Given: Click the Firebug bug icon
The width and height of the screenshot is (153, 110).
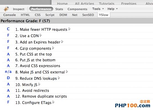Looking at the screenshot, I should click(6, 9).
